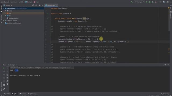Rerun Example from Run panel

pos(4,68)
